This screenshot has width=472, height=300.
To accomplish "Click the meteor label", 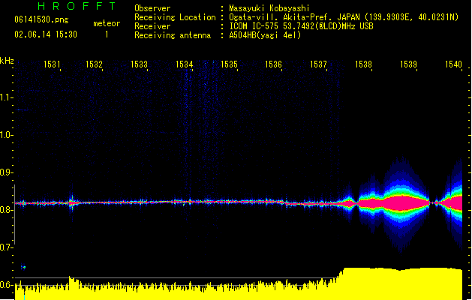I will click(107, 23).
